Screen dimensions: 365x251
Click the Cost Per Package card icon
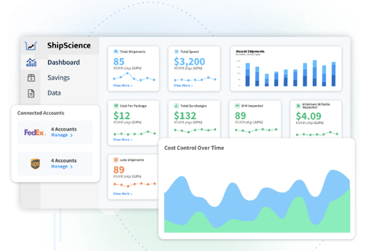tap(116, 106)
